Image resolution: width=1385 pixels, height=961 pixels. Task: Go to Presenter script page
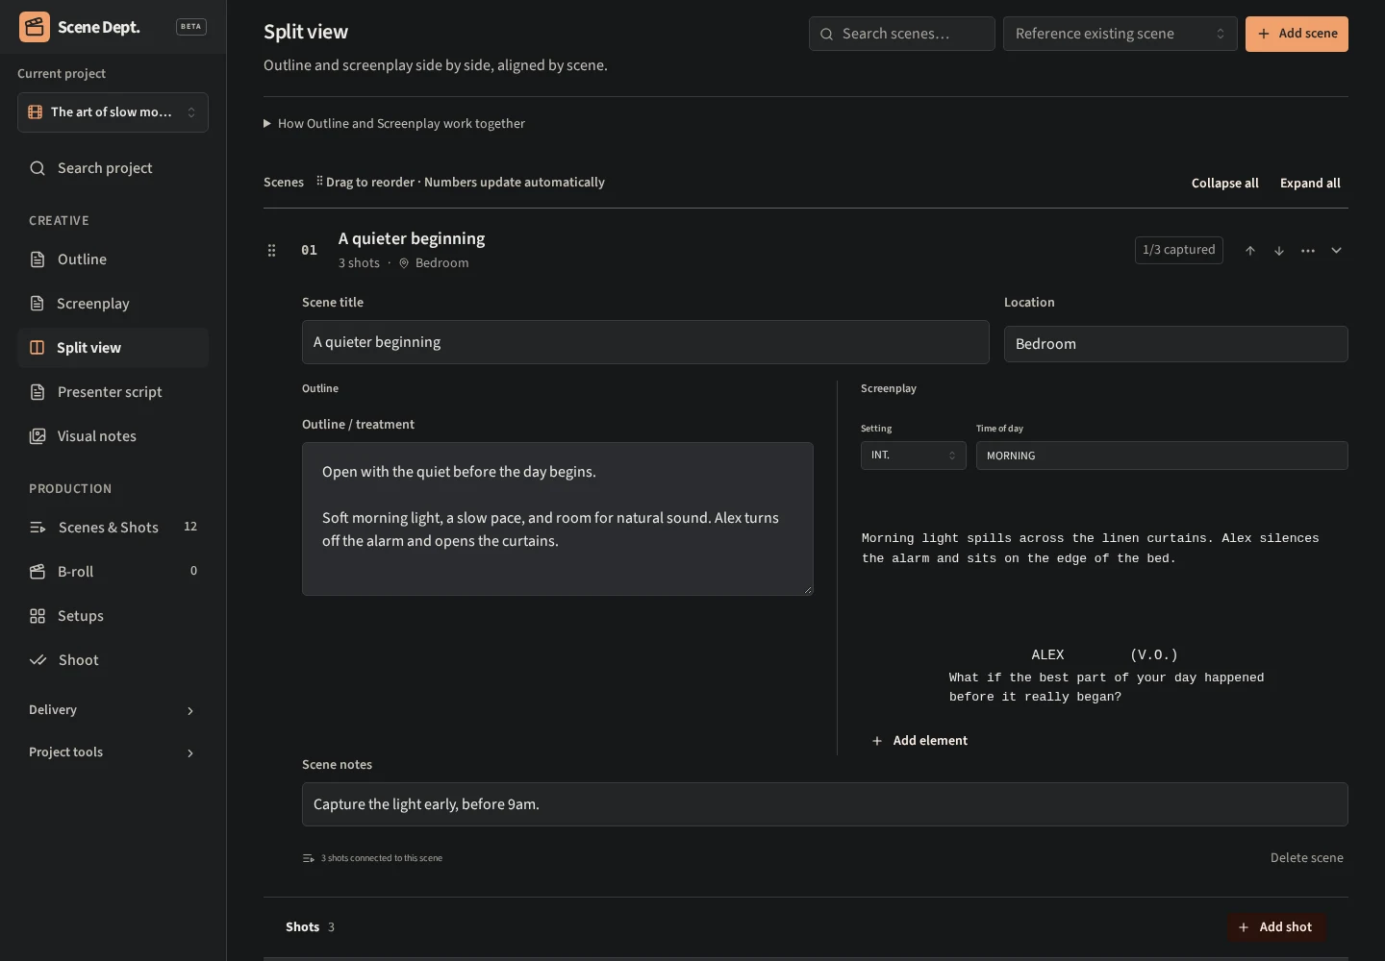pos(113,392)
